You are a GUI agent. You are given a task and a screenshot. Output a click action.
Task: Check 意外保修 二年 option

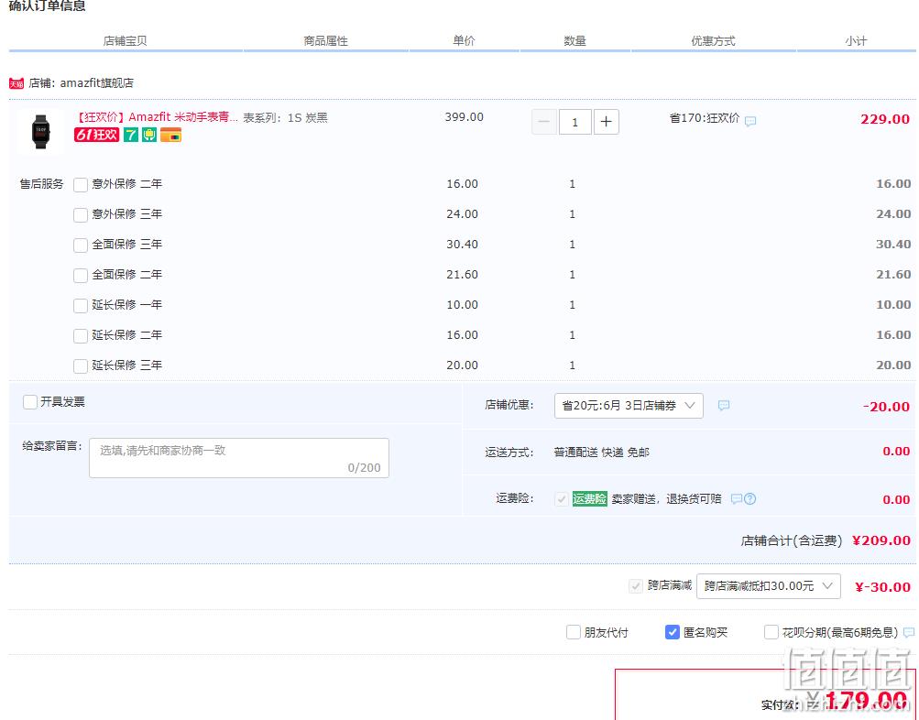pos(81,184)
